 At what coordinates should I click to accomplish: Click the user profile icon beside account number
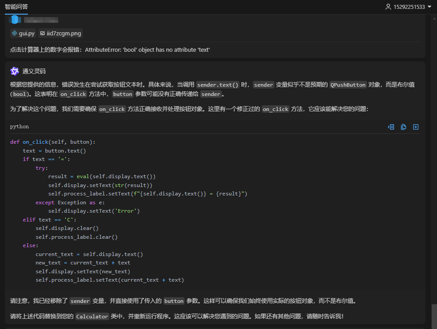coord(388,7)
